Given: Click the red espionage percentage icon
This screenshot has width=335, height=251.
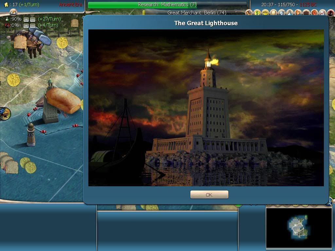Looking at the screenshot, I should click(7, 25).
